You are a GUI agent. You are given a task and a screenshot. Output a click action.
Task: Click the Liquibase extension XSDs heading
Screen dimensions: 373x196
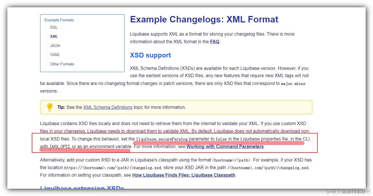click(82, 188)
